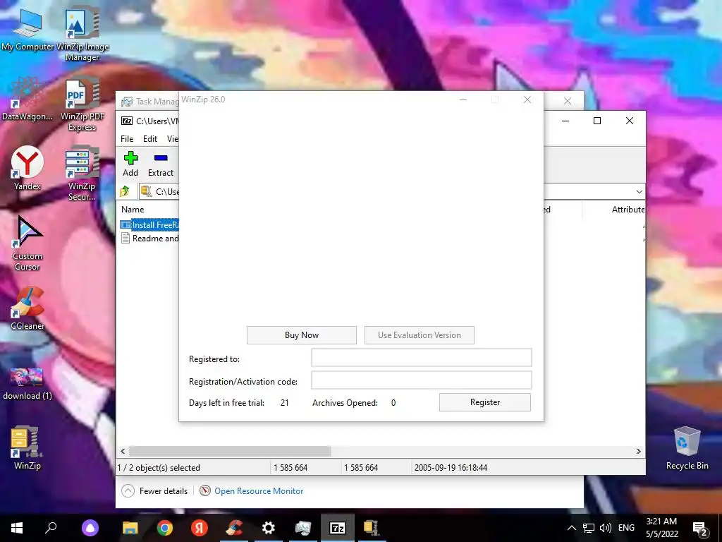
Task: Click the Buy Now button
Action: coord(301,335)
